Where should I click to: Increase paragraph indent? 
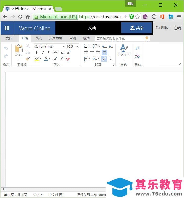coord(111,46)
